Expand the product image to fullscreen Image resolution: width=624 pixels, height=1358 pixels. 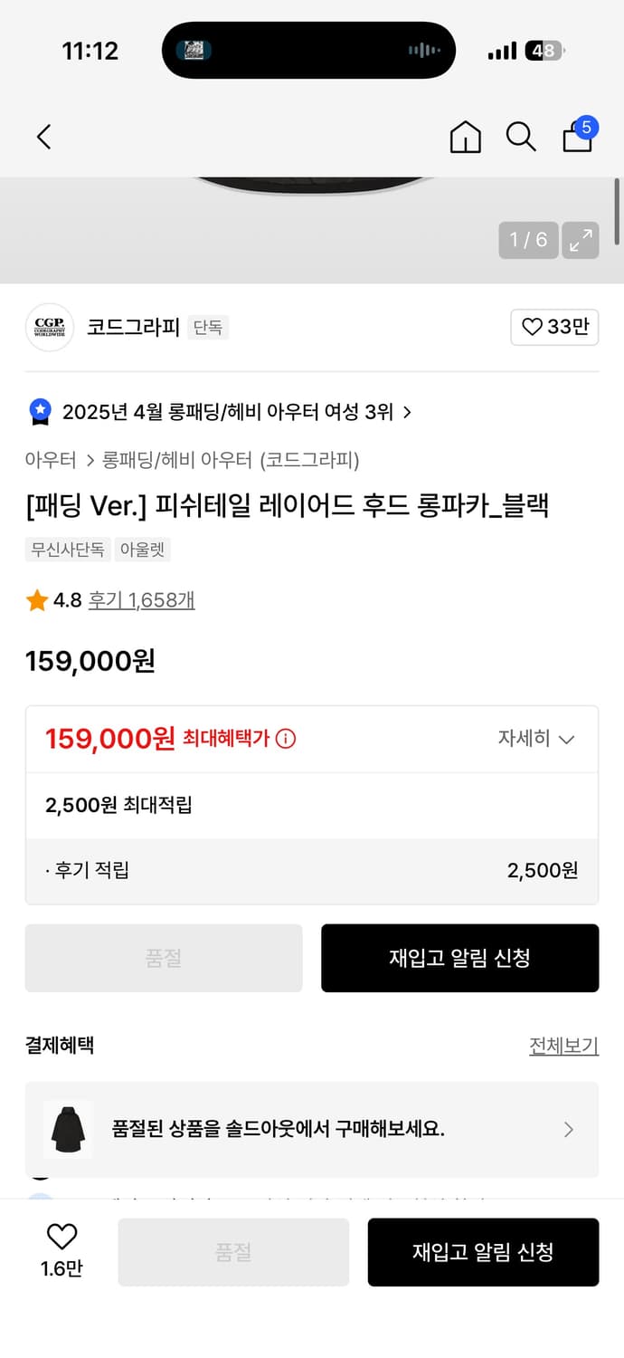pos(580,241)
